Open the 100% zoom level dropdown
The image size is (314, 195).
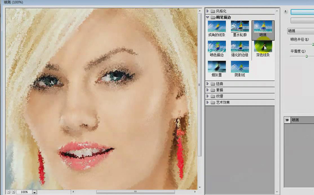coord(34,192)
